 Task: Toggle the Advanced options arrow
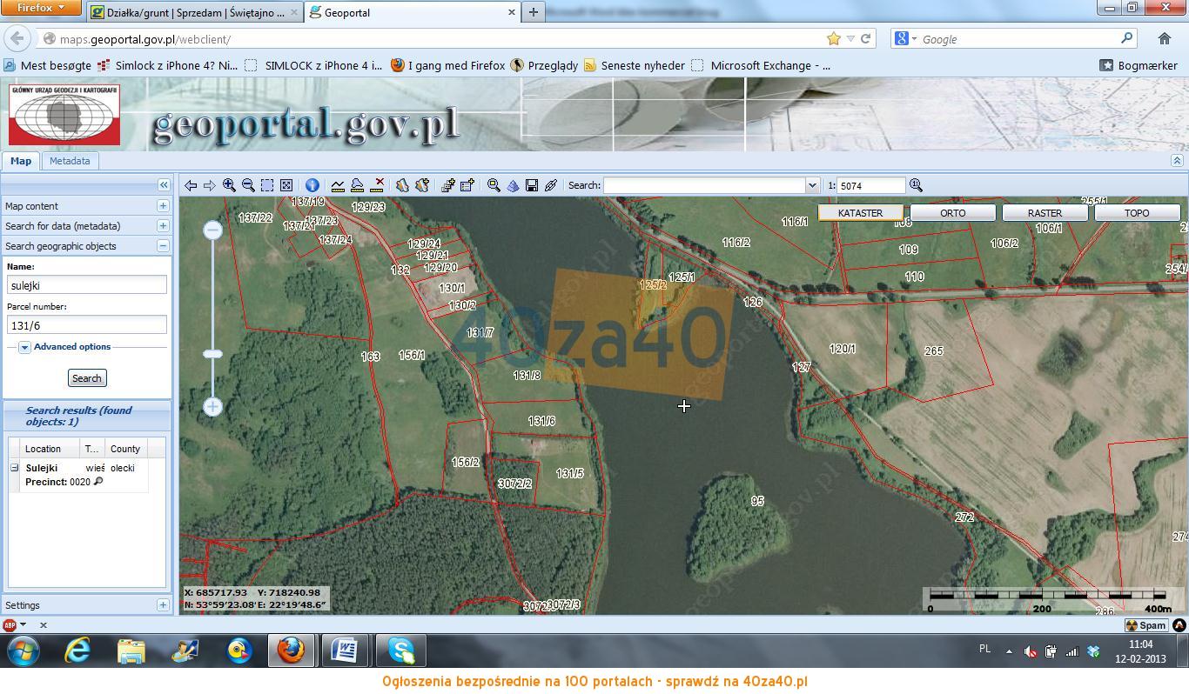(24, 347)
